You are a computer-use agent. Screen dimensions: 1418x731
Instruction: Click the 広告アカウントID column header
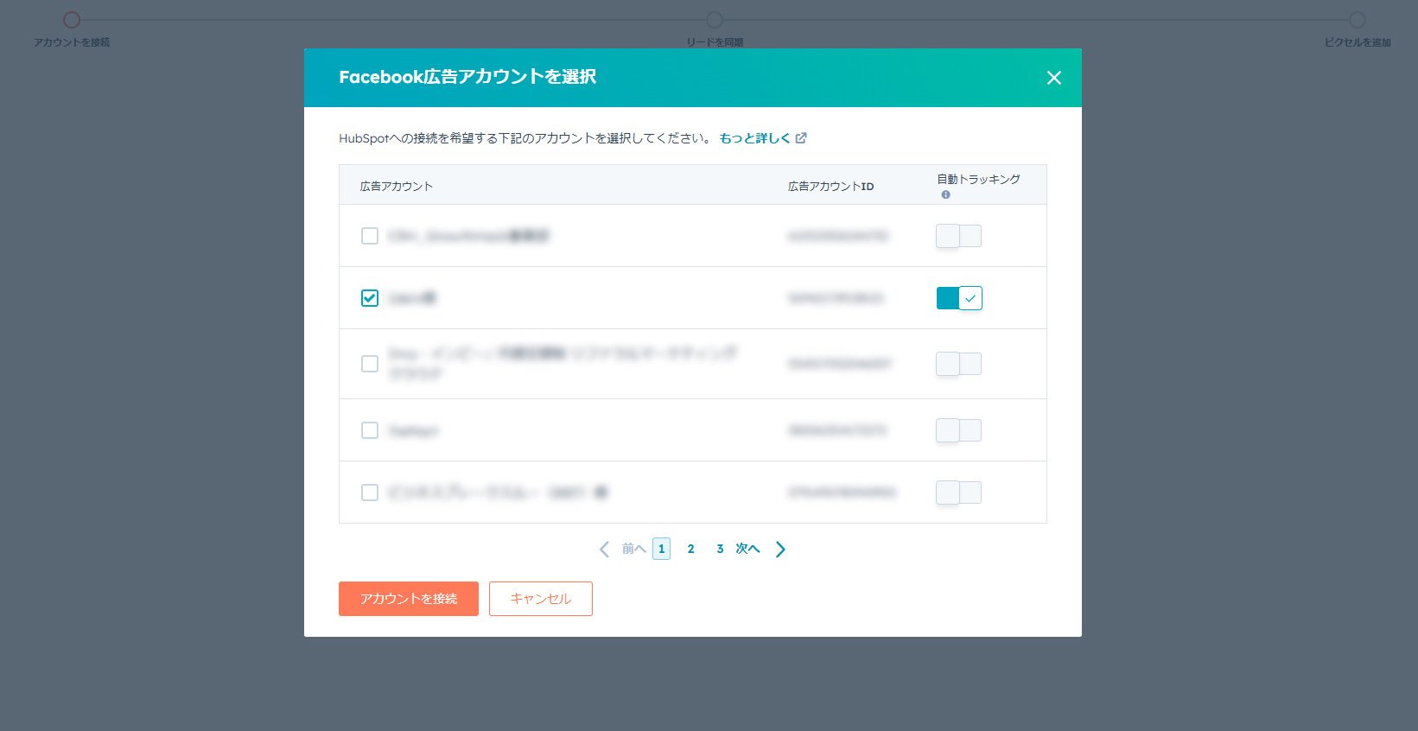(831, 187)
